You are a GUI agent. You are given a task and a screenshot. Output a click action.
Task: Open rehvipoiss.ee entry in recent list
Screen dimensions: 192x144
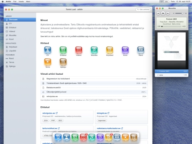coord(94,96)
